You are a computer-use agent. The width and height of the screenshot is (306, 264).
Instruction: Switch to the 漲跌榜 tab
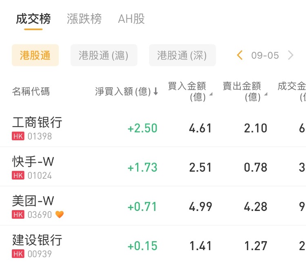[x=84, y=19]
